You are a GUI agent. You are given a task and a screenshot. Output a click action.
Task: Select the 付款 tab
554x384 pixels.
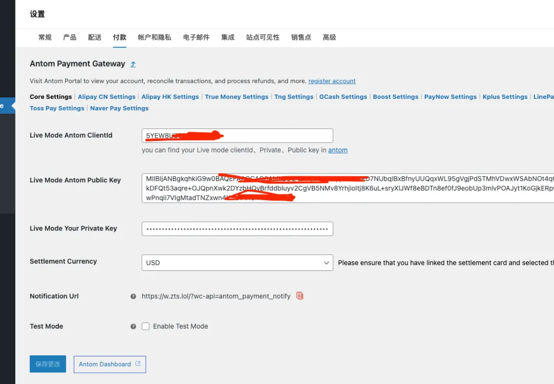(x=120, y=37)
